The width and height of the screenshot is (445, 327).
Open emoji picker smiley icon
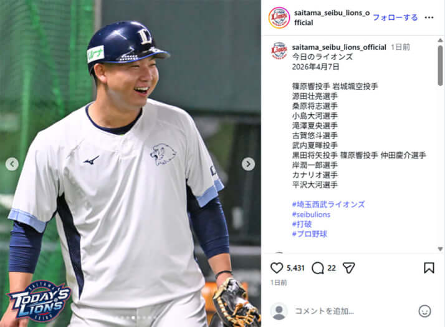(424, 311)
